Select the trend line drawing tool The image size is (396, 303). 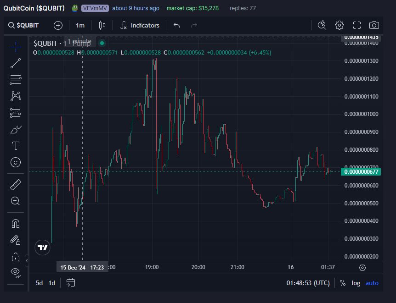coord(16,63)
